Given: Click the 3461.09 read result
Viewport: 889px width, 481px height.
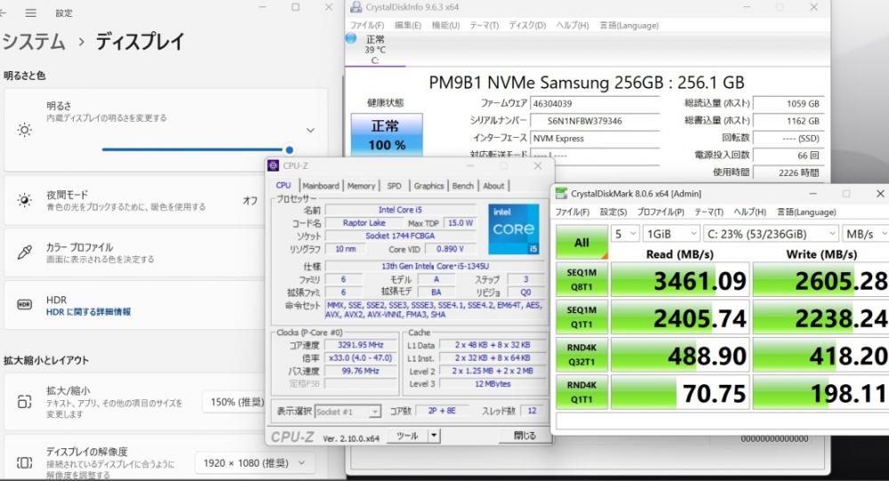Looking at the screenshot, I should (x=680, y=280).
